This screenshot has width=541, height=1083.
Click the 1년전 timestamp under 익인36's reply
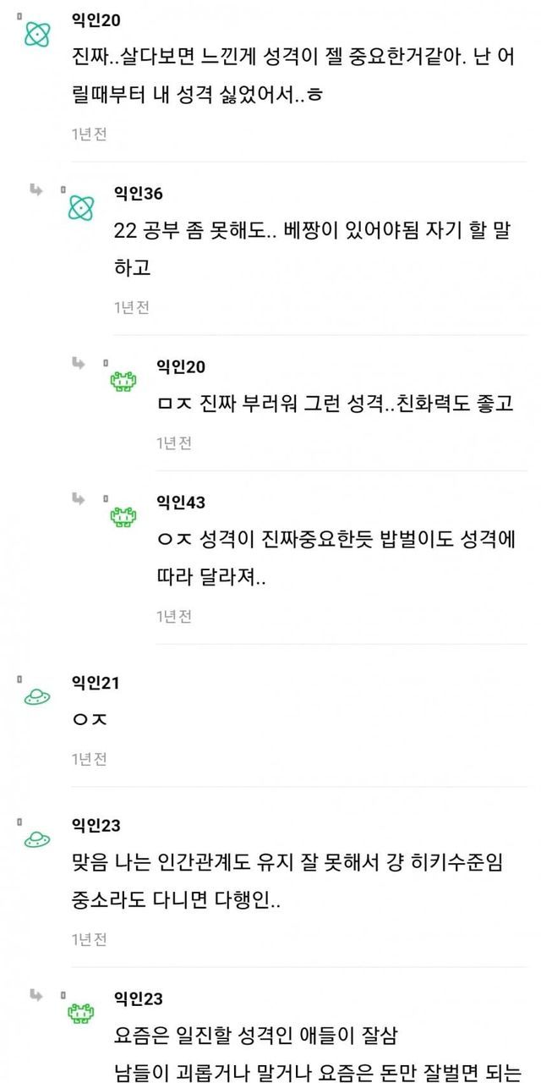tap(132, 307)
